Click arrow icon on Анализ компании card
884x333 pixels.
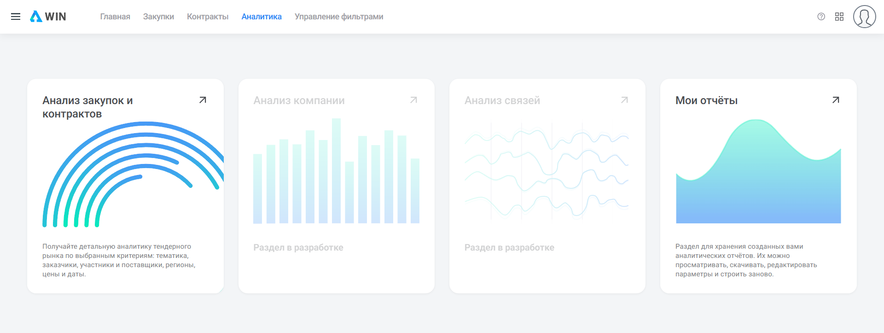(x=413, y=100)
